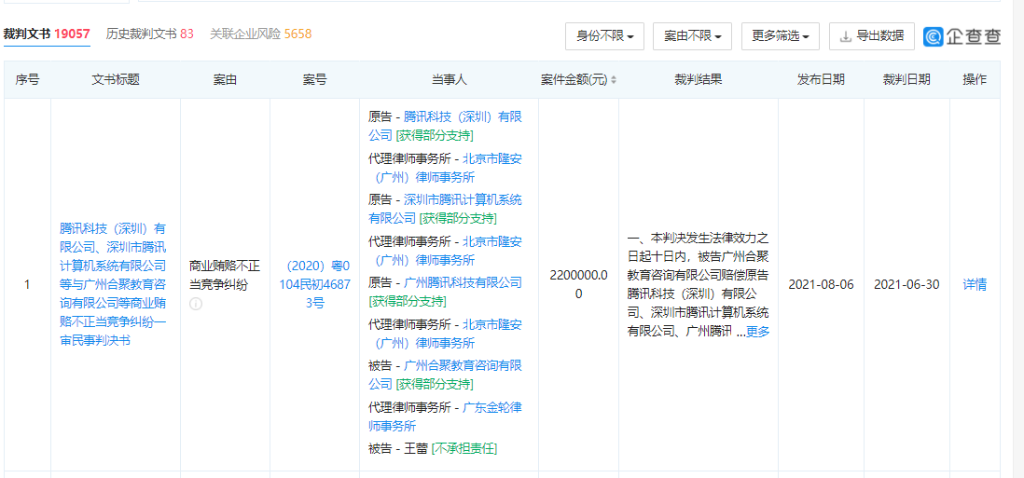Expand the 案由不限 filter dropdown
Image resolution: width=1024 pixels, height=478 pixels.
pyautogui.click(x=692, y=36)
